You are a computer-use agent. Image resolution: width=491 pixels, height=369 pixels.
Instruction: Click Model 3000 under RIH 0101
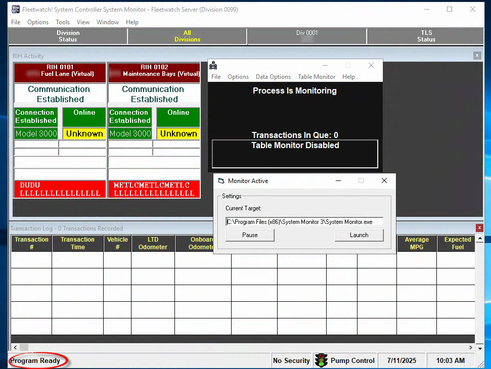[36, 133]
